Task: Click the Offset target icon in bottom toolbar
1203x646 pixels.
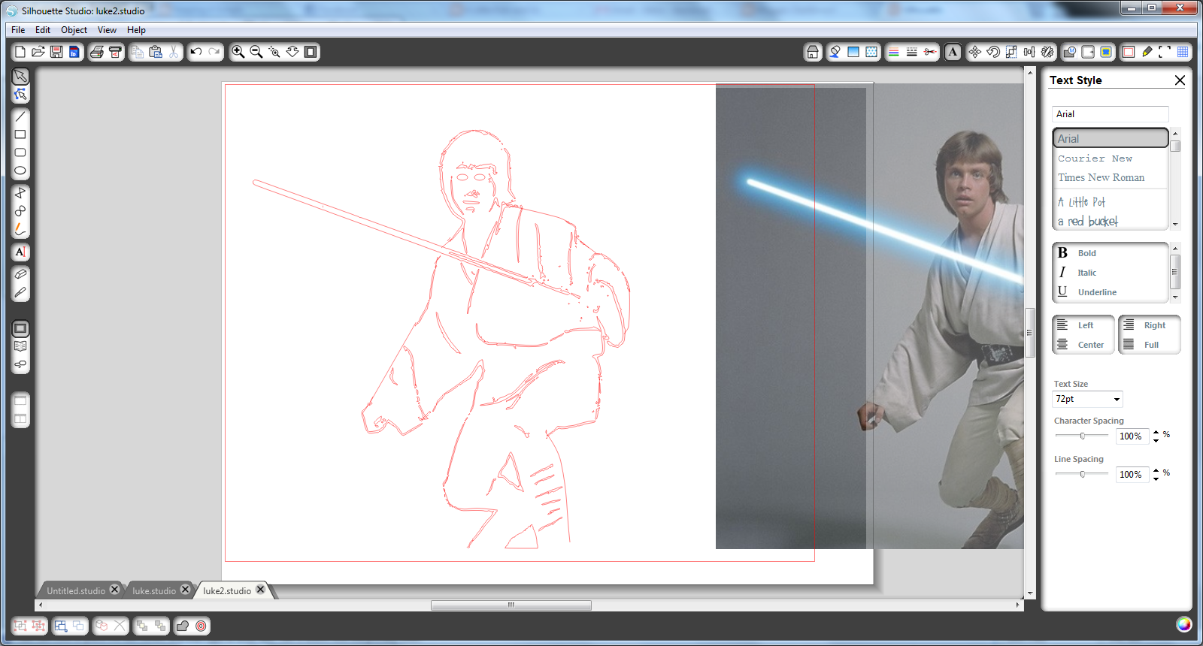Action: 201,626
